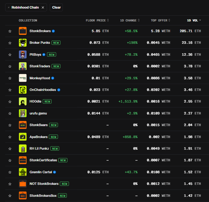Image resolution: width=209 pixels, height=202 pixels.
Task: Click the 205.71 ETH volume value
Action: 190,31
